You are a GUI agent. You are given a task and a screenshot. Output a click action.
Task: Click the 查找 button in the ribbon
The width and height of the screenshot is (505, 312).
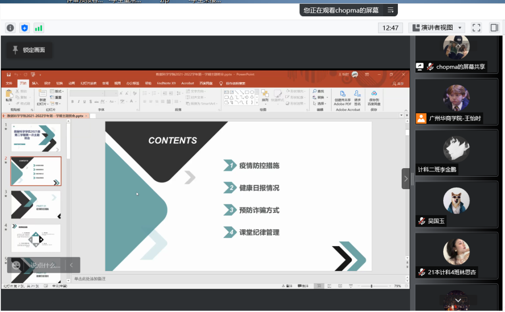(x=318, y=91)
